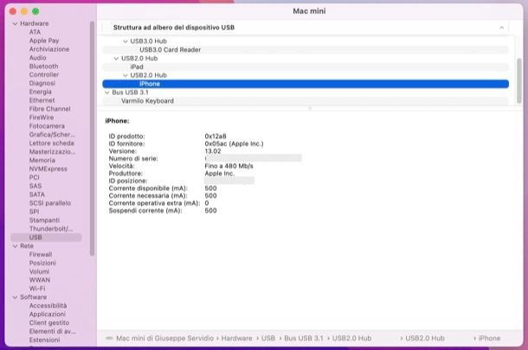
Task: Click iPhone at end of path bar
Action: pos(489,338)
